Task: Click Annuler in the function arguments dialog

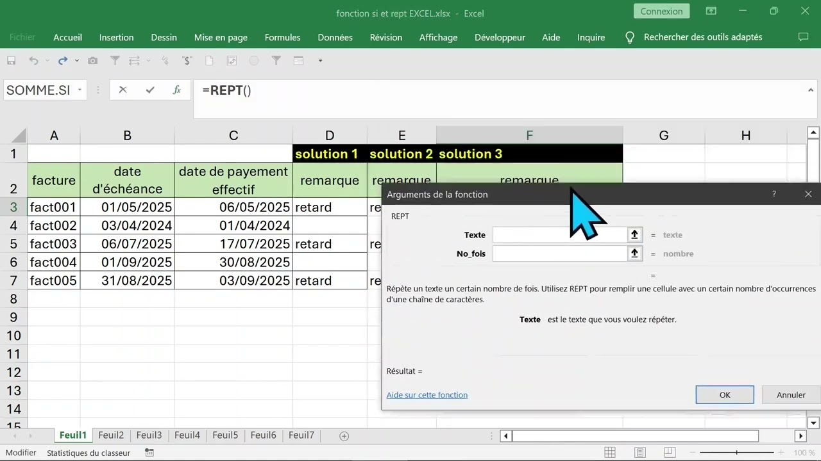Action: 791,395
